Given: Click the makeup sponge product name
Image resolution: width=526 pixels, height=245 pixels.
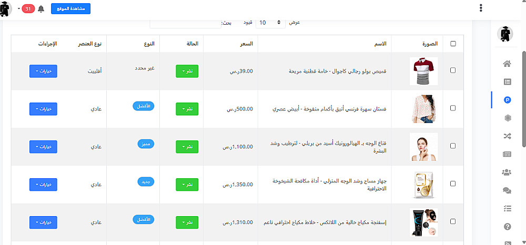Looking at the screenshot, I should point(325,222).
